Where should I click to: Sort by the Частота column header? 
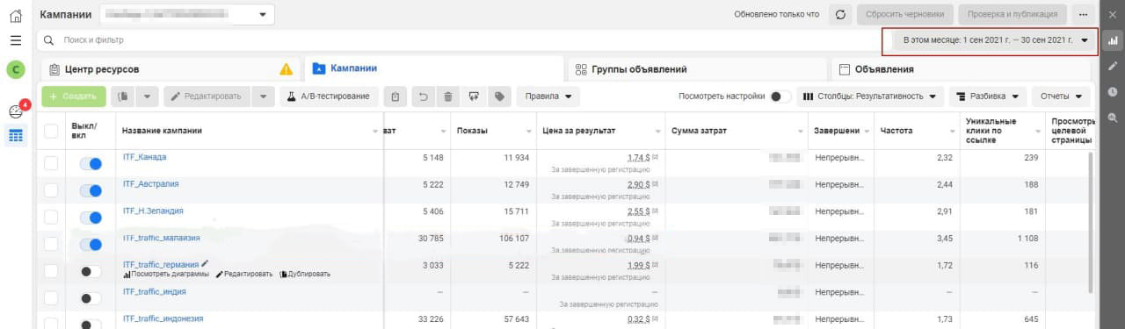coord(896,131)
